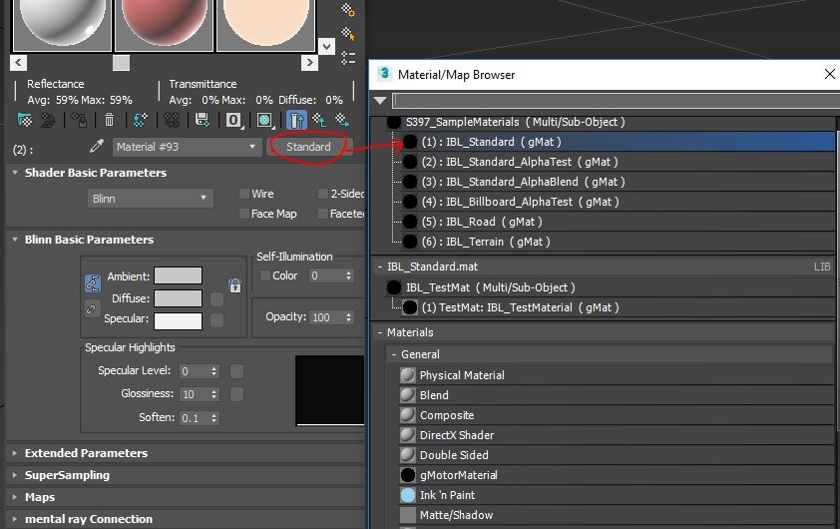Collapse Blinn Basic Parameters rollout

(x=14, y=239)
